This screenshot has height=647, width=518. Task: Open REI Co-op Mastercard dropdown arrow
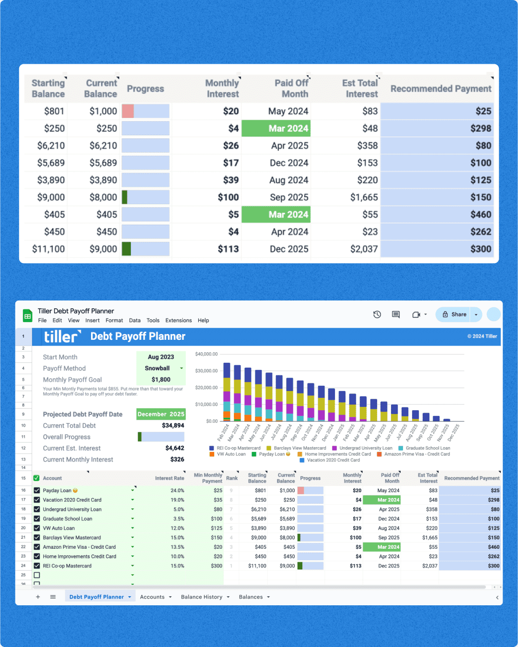133,566
